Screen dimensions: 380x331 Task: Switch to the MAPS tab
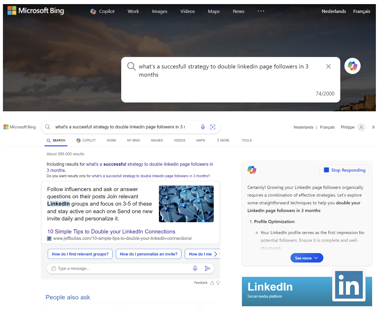201,140
